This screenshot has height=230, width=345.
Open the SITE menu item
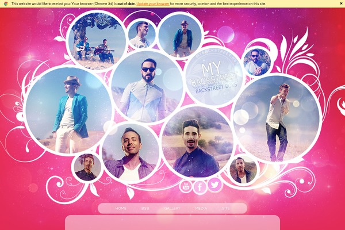[x=226, y=208]
